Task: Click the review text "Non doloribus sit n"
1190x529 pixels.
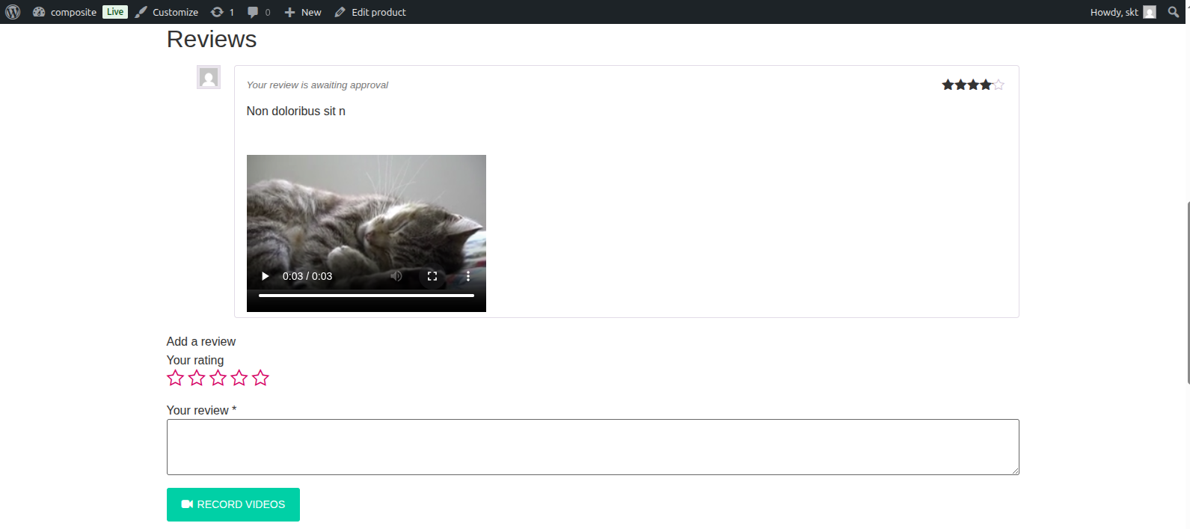Action: tap(296, 111)
